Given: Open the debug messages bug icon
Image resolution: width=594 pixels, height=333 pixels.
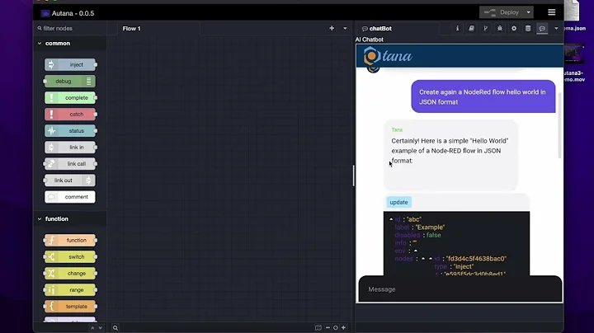Looking at the screenshot, I should (x=500, y=28).
